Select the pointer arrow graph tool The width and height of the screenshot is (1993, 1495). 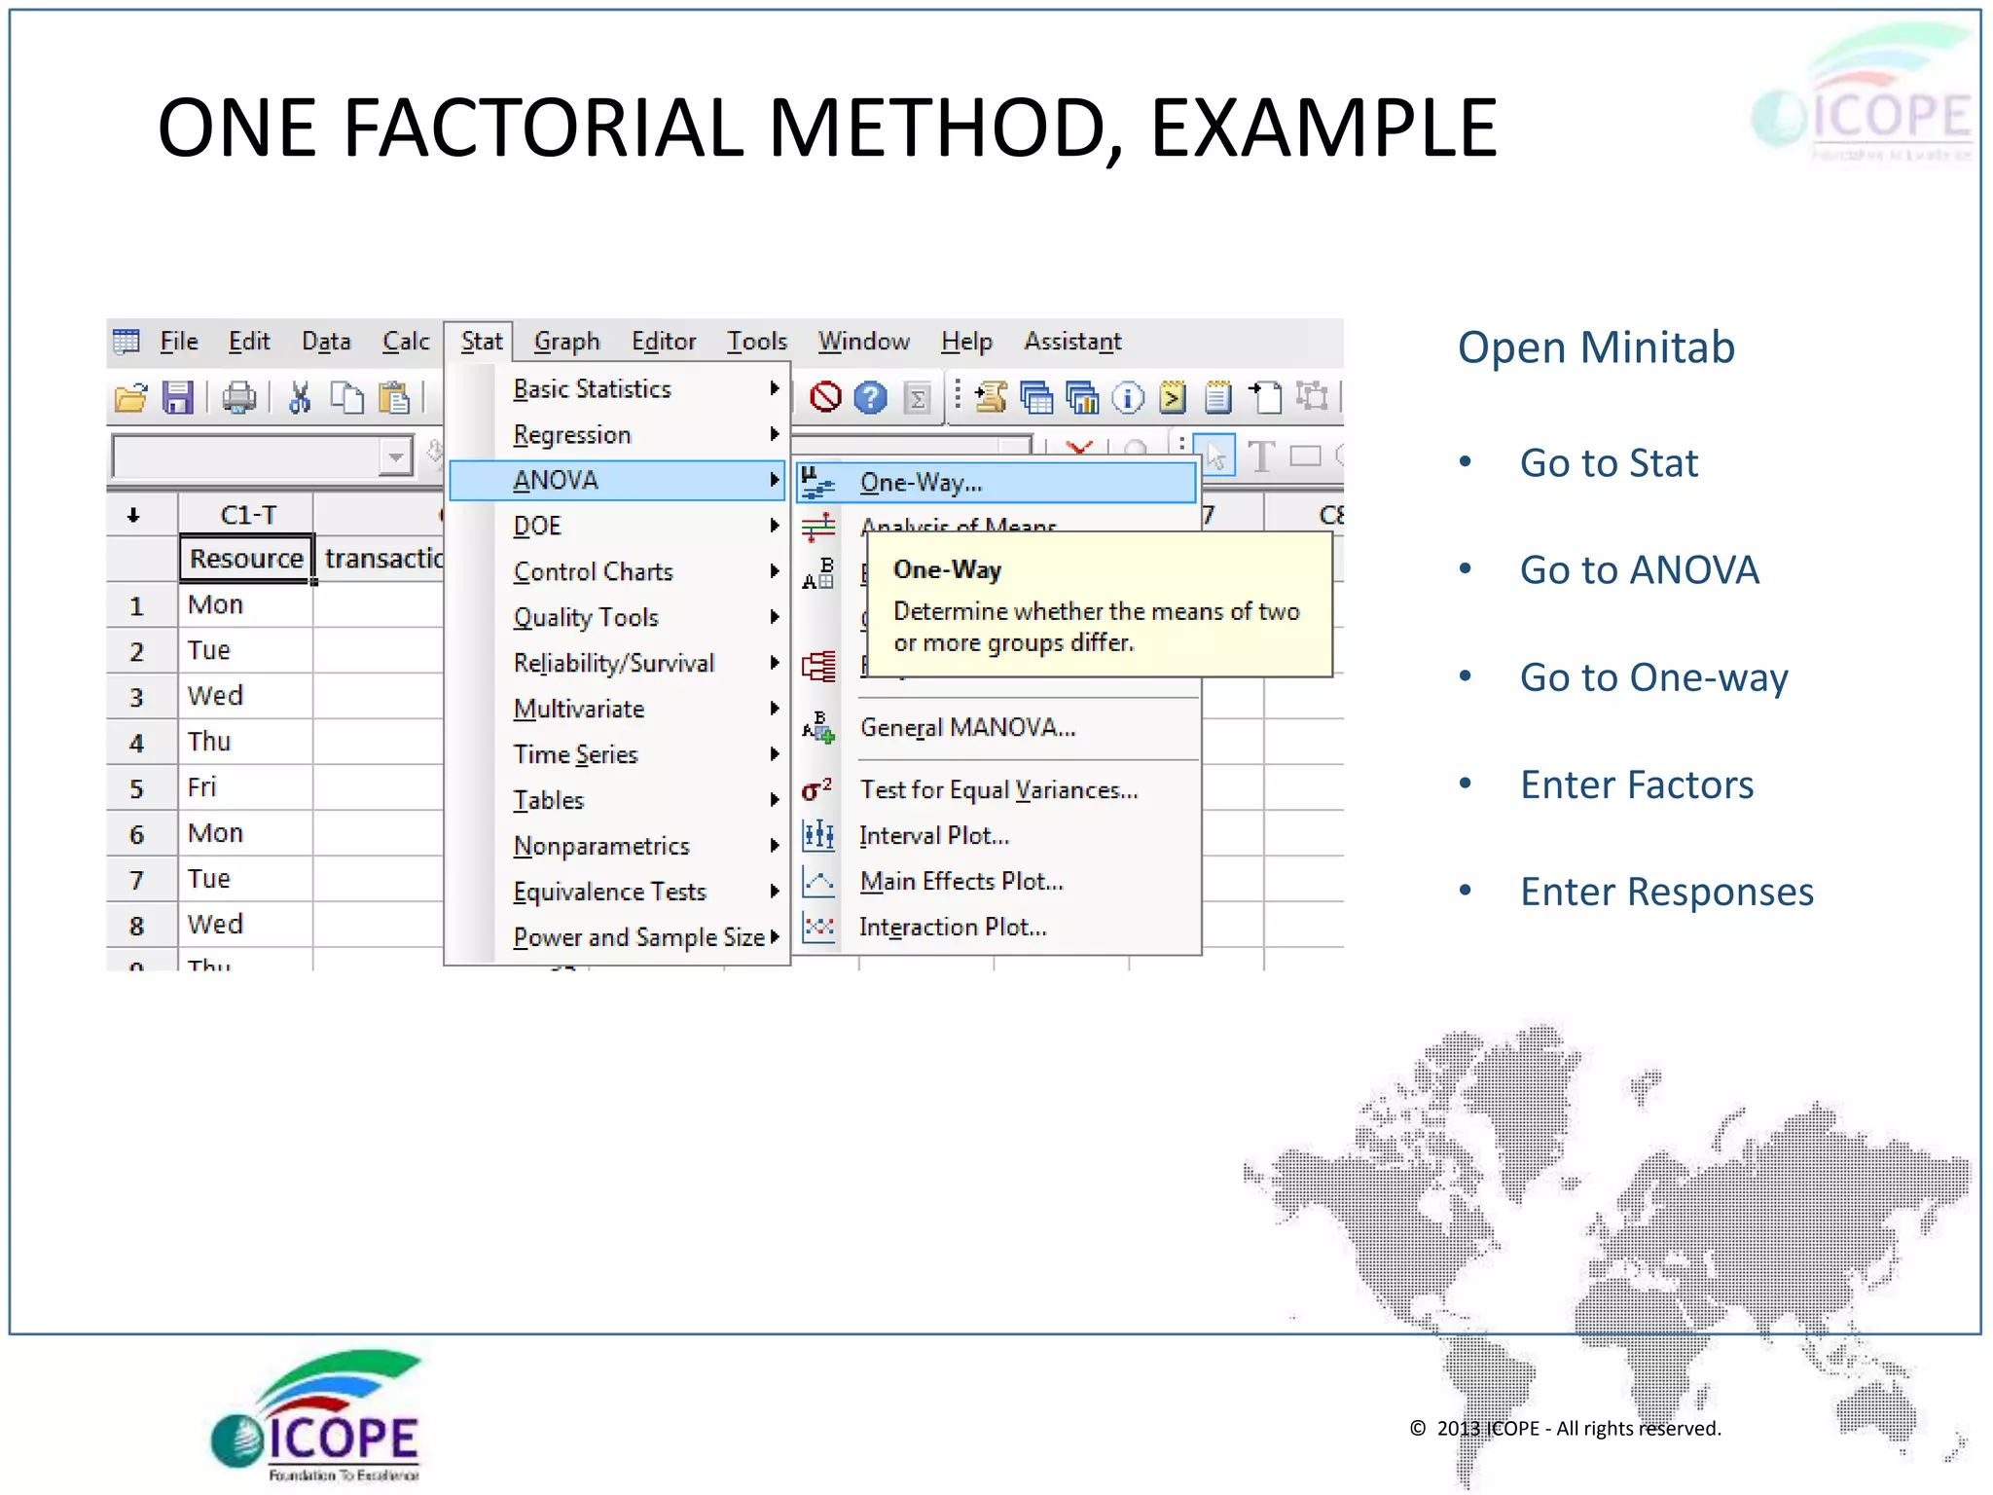coord(1214,456)
